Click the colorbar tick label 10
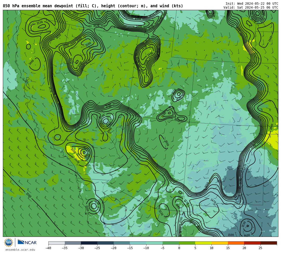Screen dimensions: 281x253 212,248
